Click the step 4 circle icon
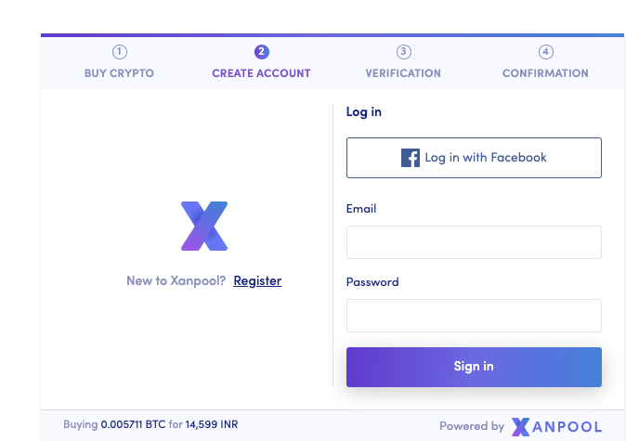 point(545,52)
